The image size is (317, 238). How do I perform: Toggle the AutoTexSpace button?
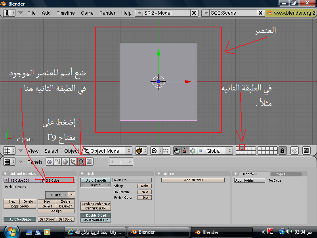pos(20,219)
